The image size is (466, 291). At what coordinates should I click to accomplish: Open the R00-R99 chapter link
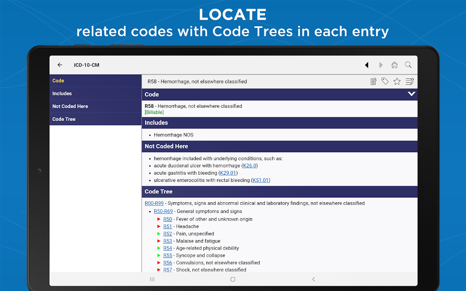[154, 203]
